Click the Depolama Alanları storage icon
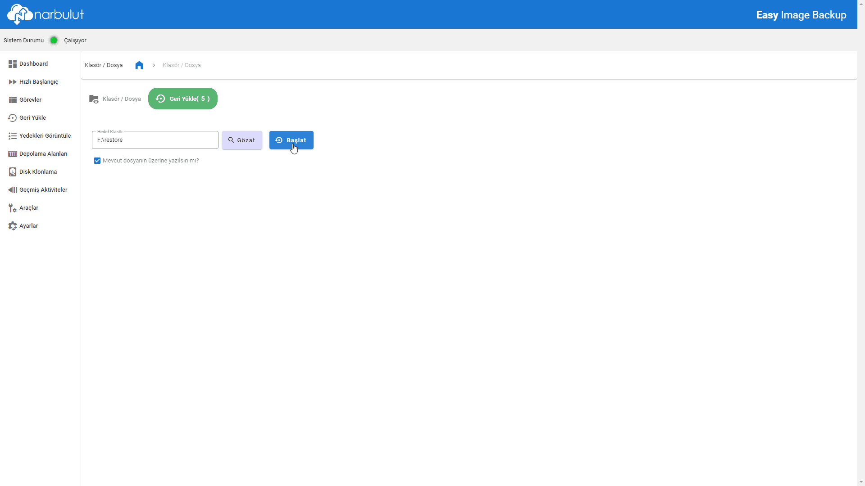The height and width of the screenshot is (486, 865). coord(13,154)
